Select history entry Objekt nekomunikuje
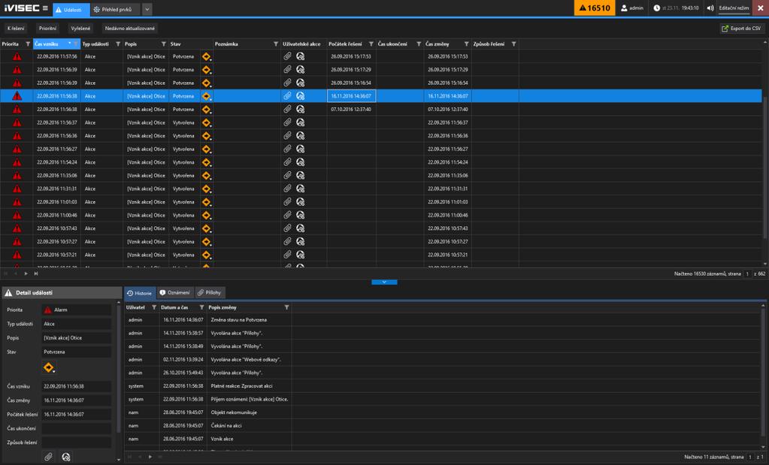This screenshot has width=769, height=465. [x=442, y=412]
